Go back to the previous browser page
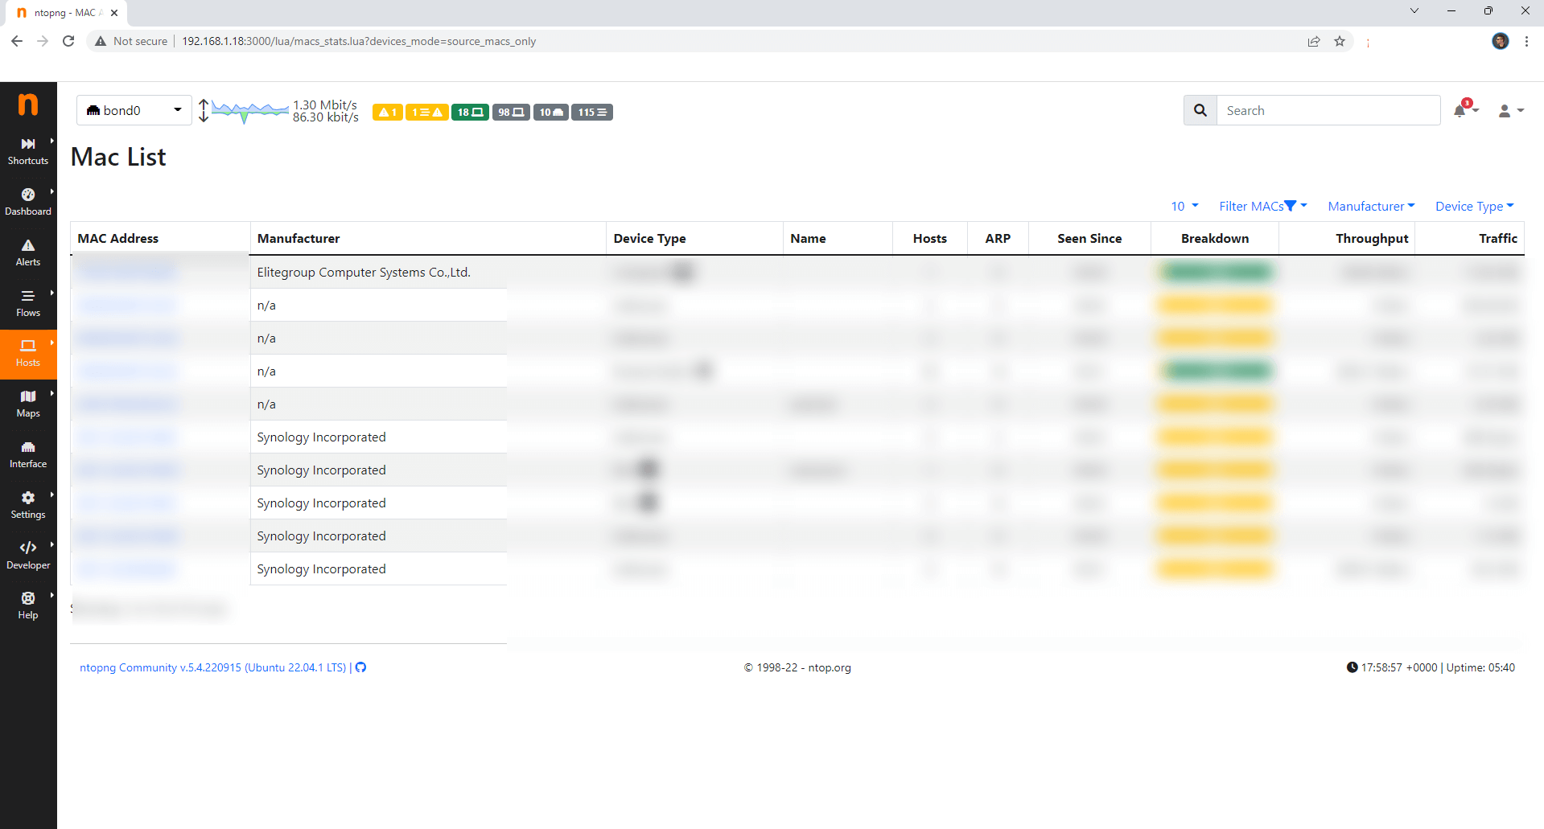The width and height of the screenshot is (1544, 829). point(17,41)
